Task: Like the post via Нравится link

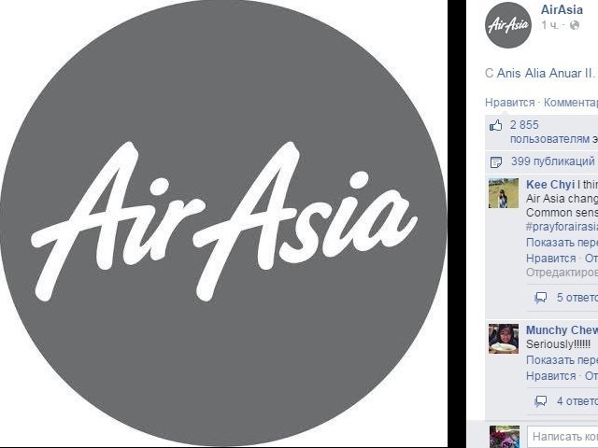Action: click(x=509, y=103)
